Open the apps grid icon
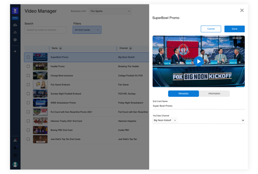258x174 pixels. 15,155
